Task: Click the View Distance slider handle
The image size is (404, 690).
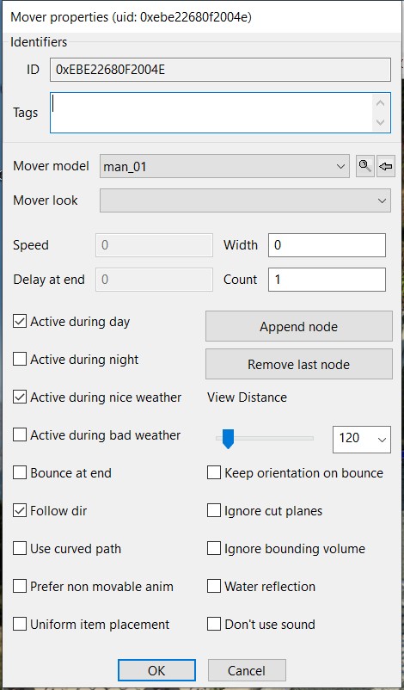Action: pos(228,439)
